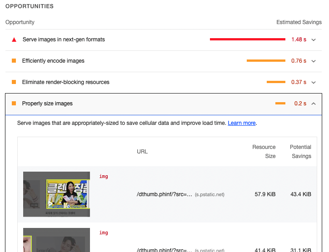Expand Serve images in next-gen formats chevron

pyautogui.click(x=314, y=40)
